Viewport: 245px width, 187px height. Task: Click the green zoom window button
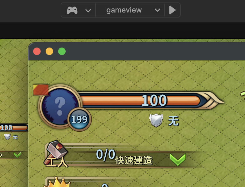pos(62,51)
